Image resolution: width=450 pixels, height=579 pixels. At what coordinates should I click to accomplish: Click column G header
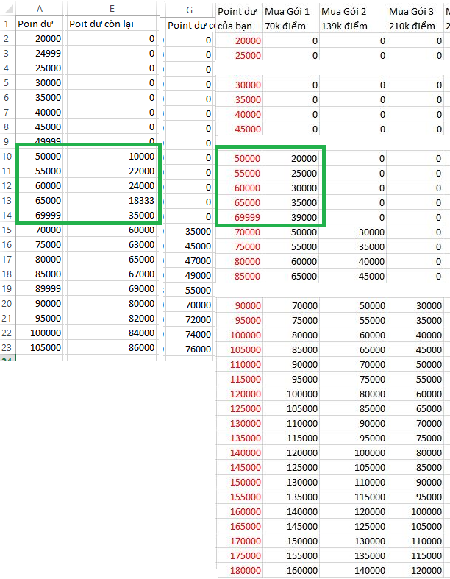point(190,10)
